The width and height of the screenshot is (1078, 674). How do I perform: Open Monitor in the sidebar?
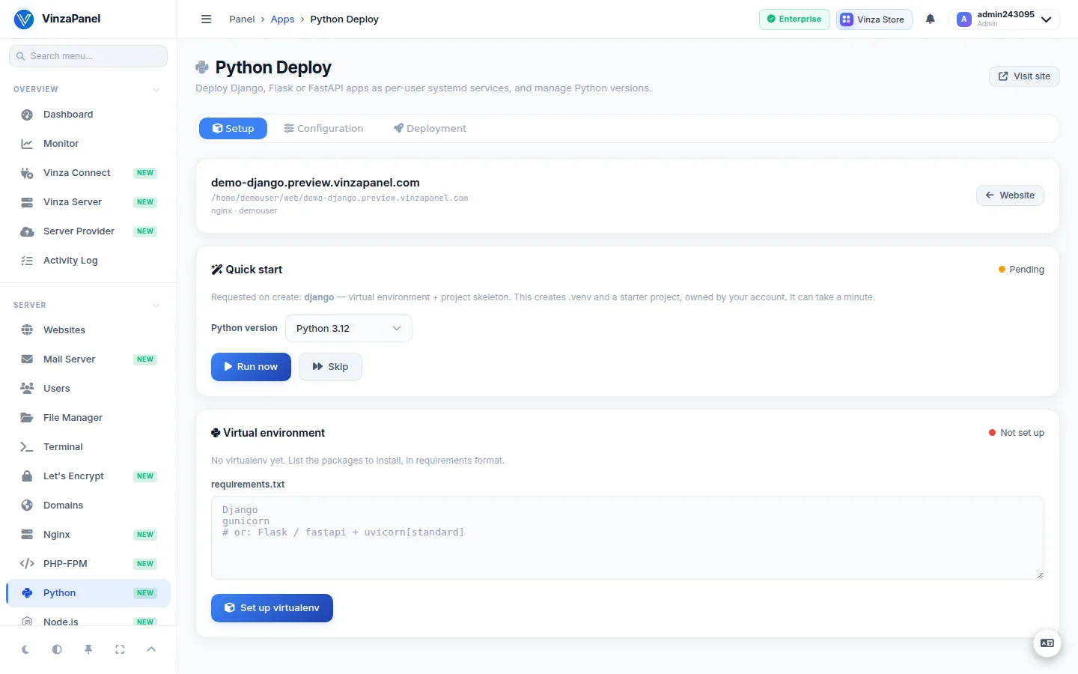[x=88, y=144]
